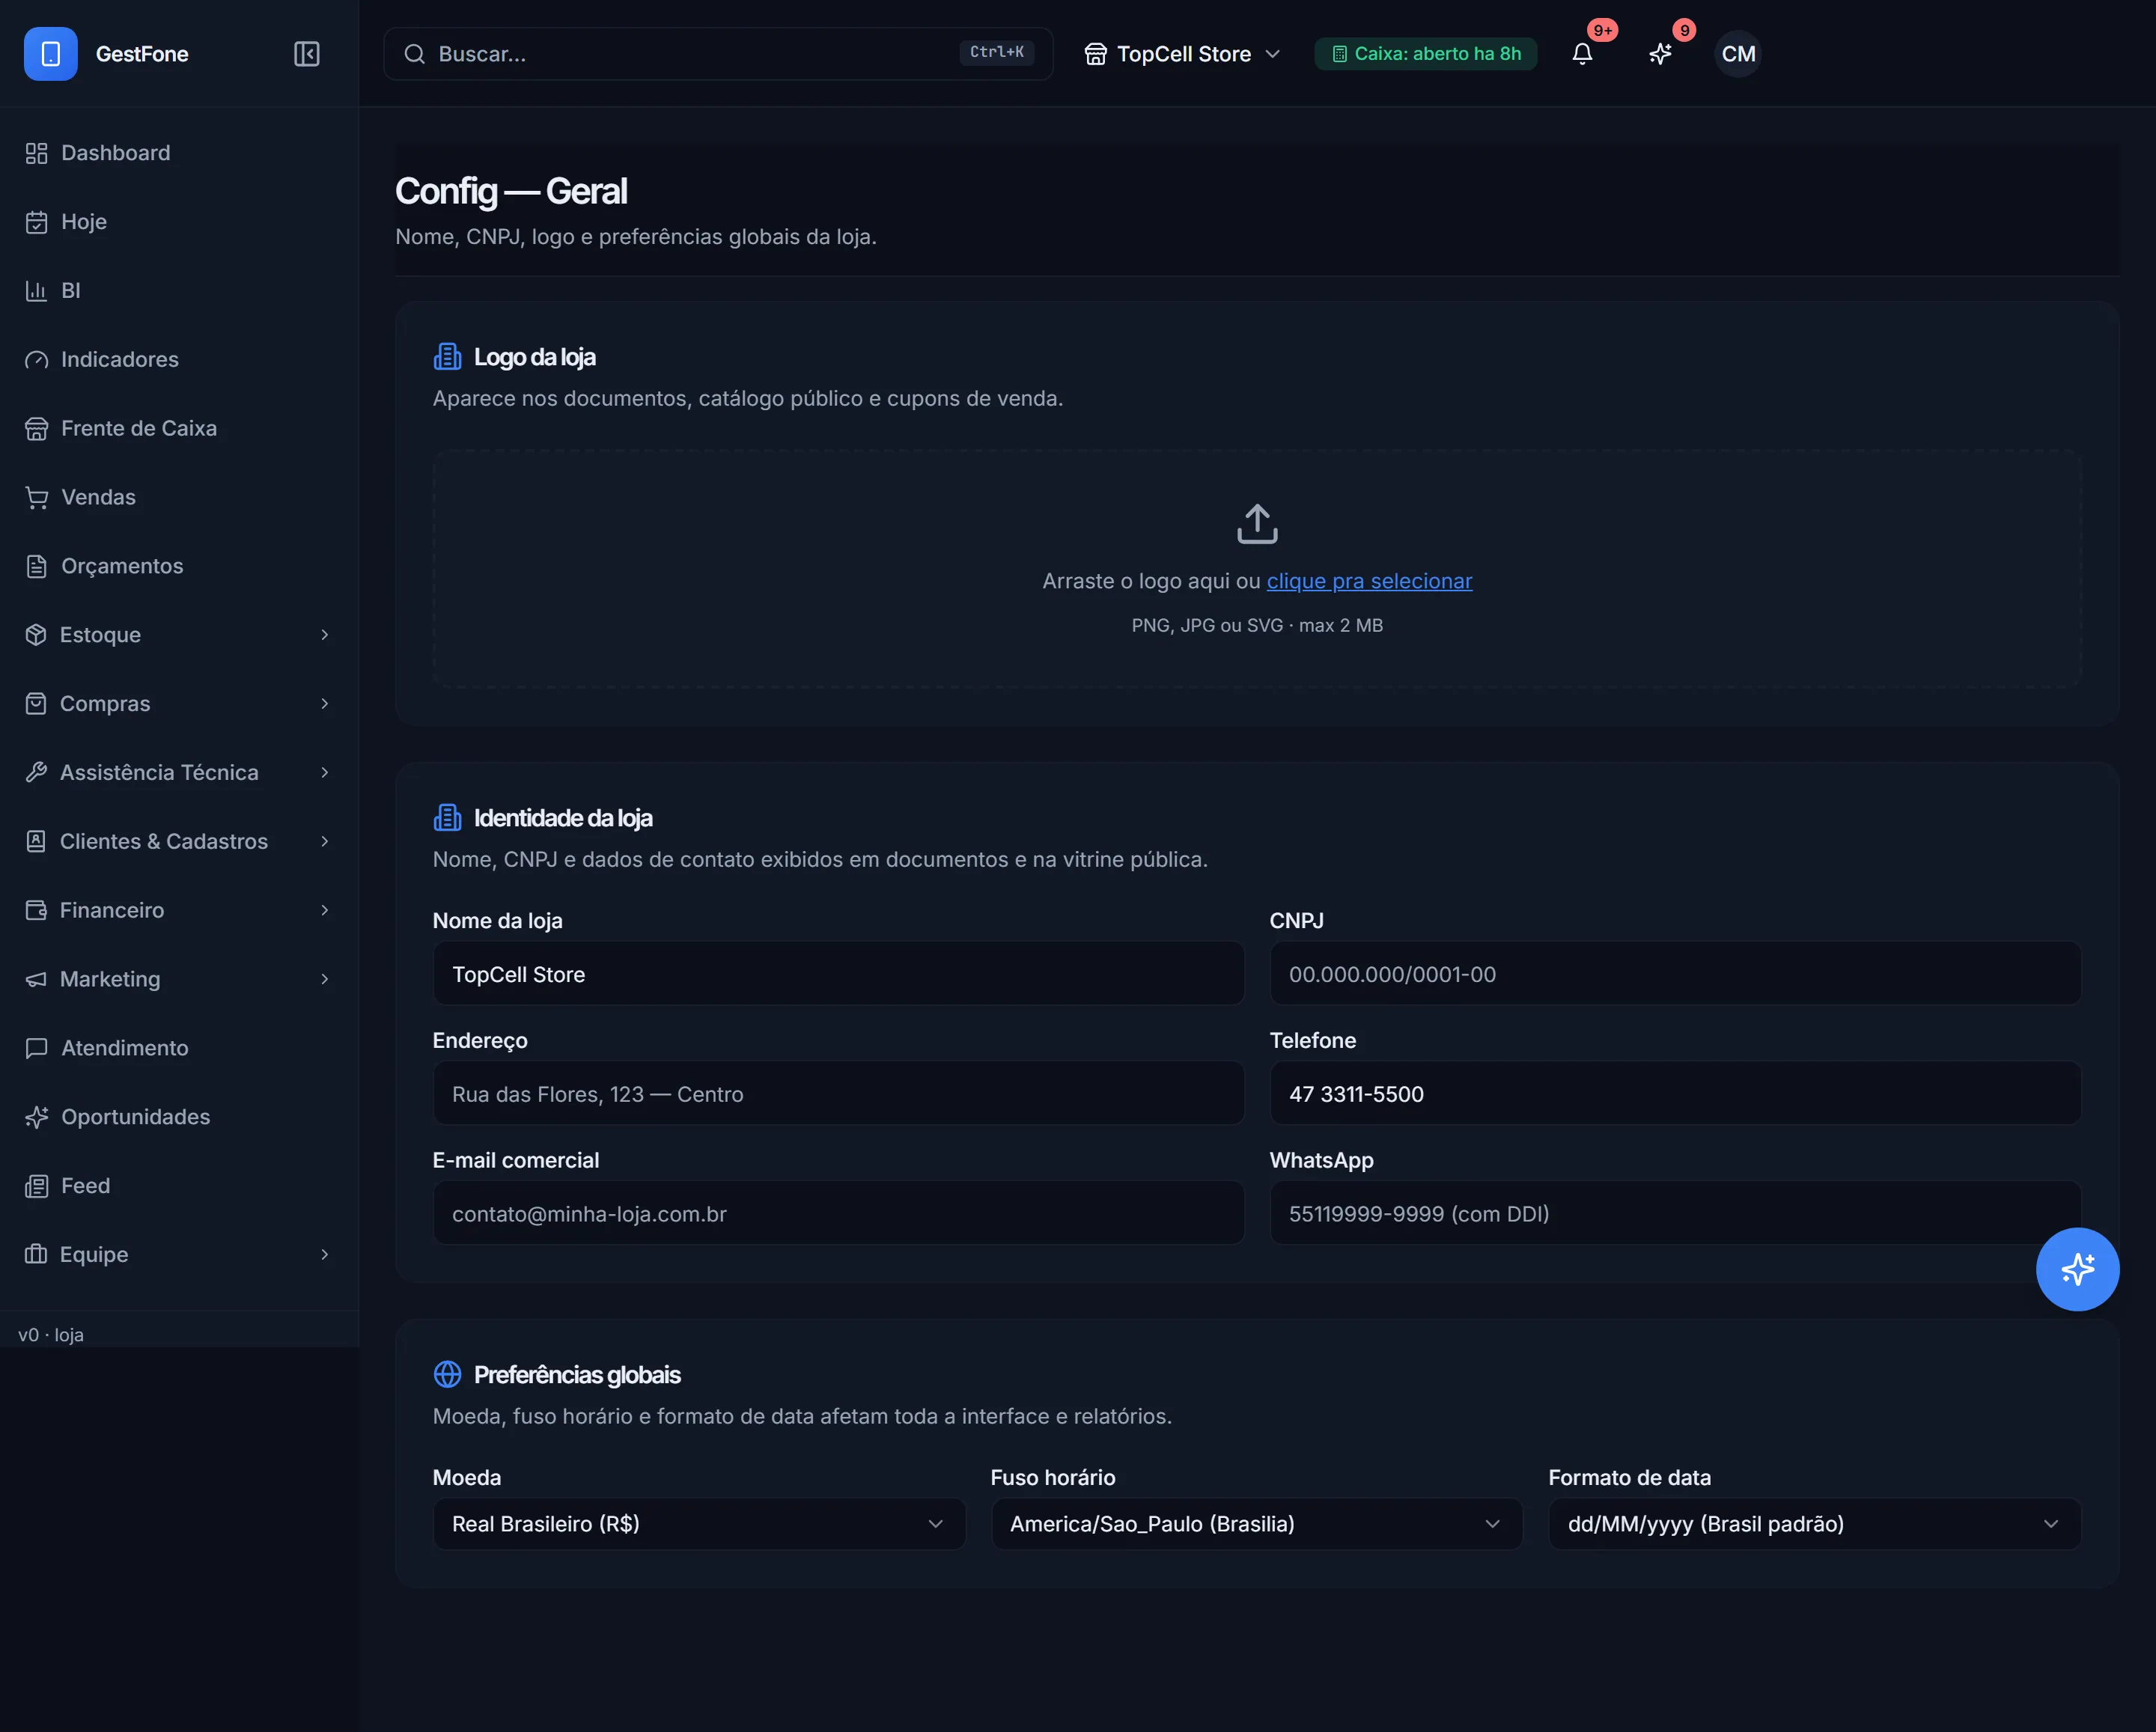This screenshot has height=1732, width=2156.
Task: Click the Marketing megaphone icon
Action: pos(36,979)
